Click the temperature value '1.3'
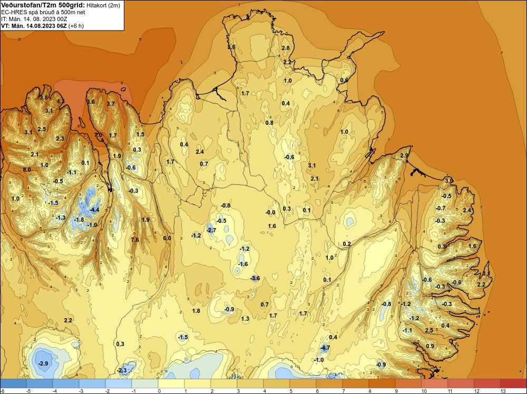 [246, 319]
